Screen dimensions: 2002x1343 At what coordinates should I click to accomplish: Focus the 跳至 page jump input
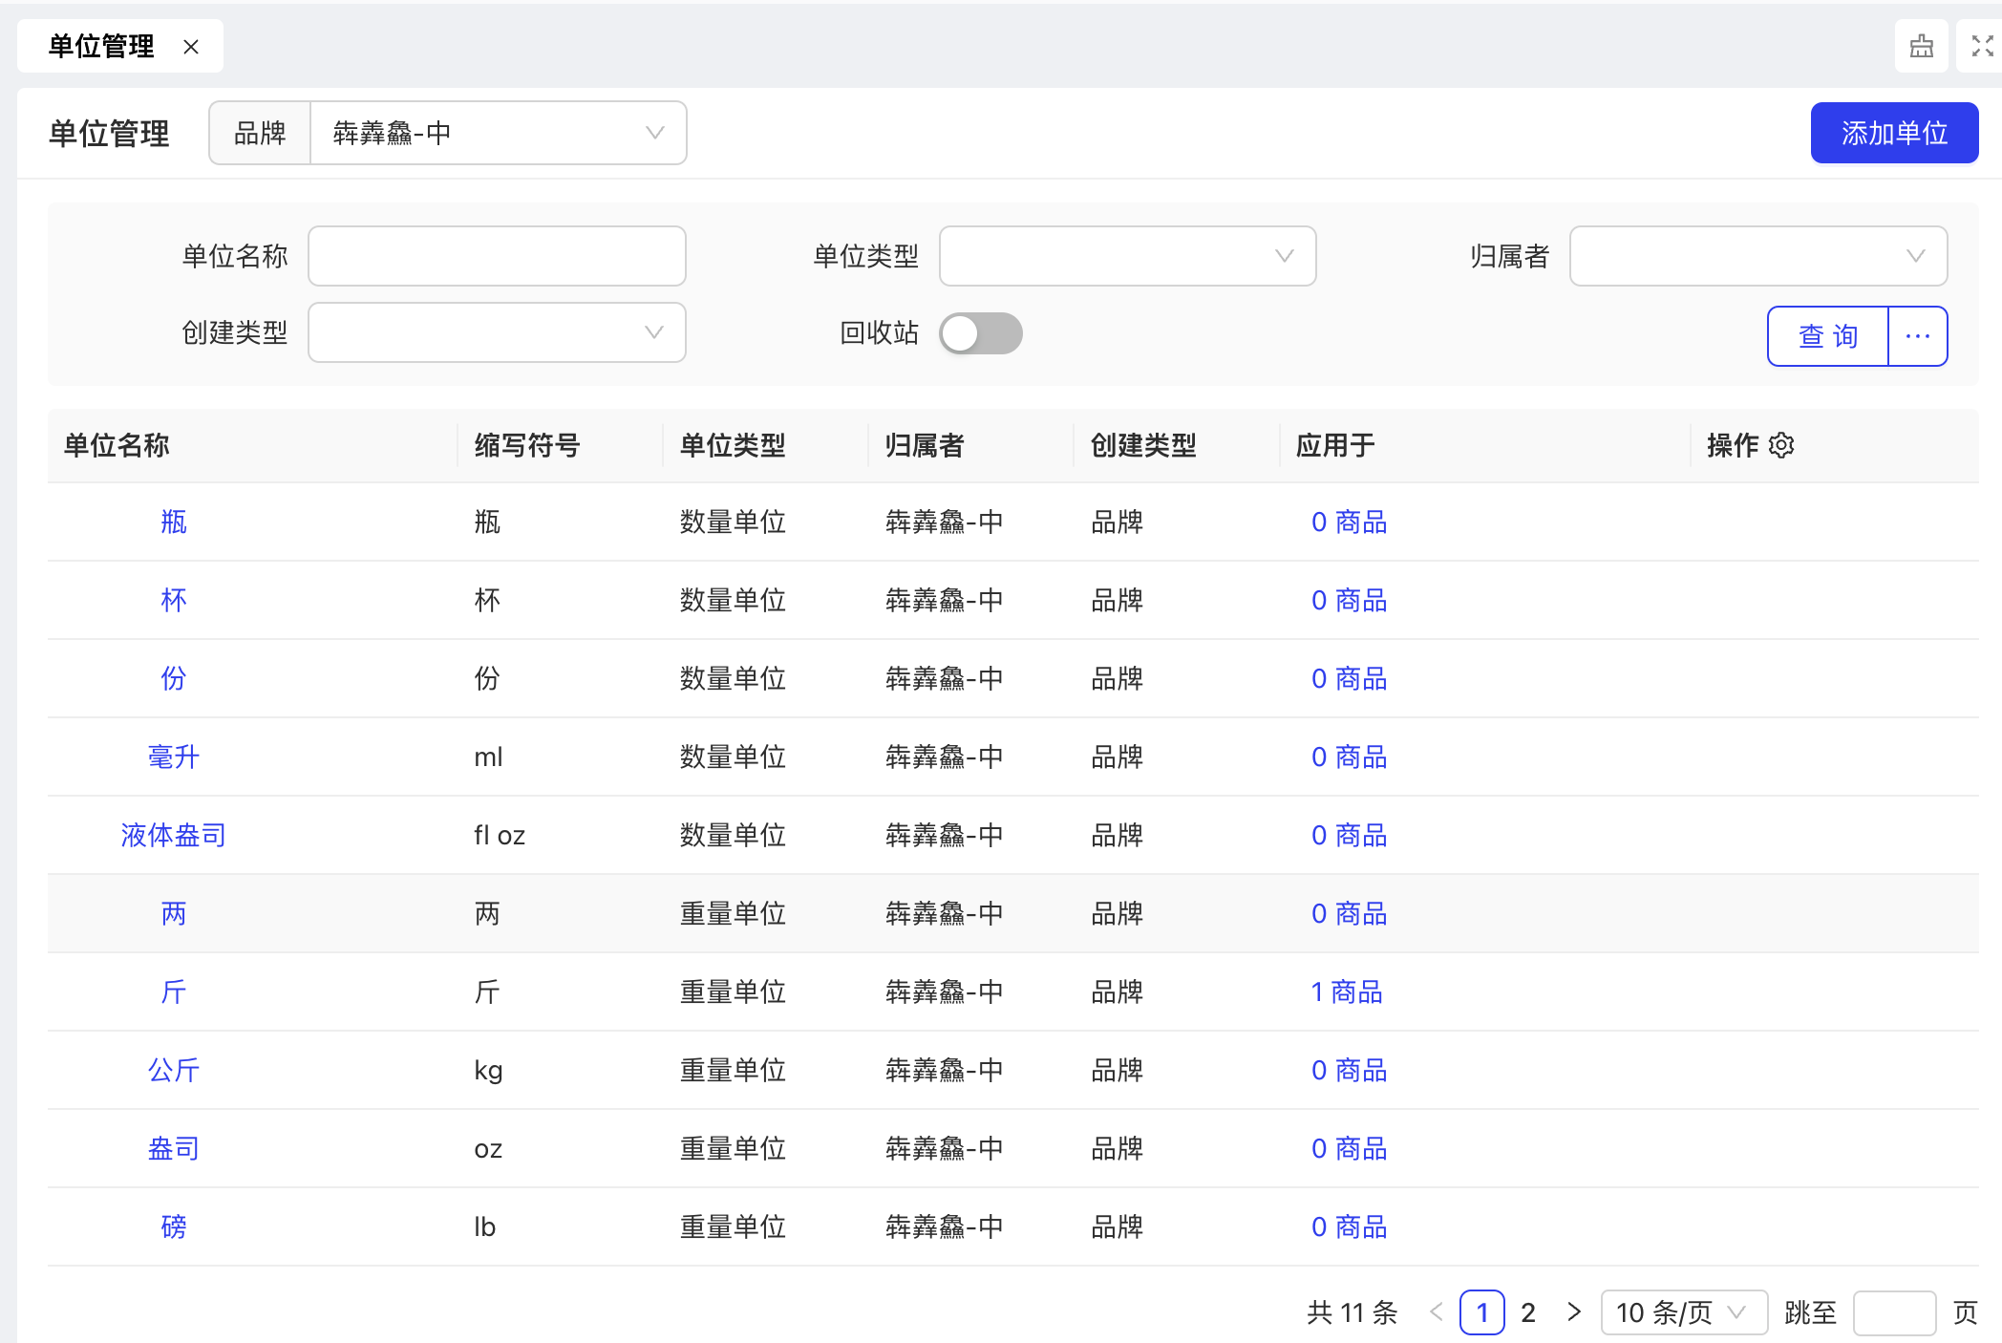(x=1894, y=1312)
